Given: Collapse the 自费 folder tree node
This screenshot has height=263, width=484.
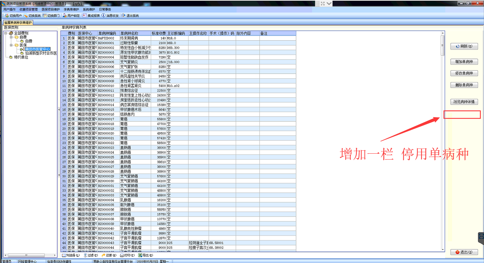Looking at the screenshot, I should 11,37.
